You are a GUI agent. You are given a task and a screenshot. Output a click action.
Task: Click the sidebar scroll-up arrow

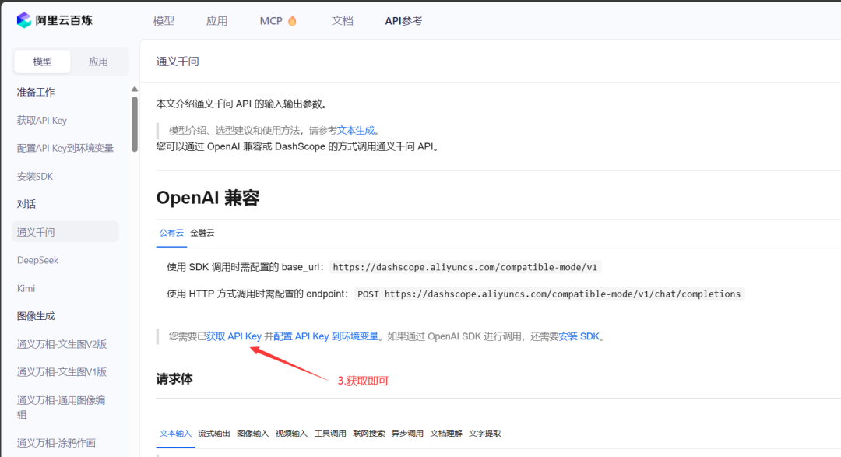(135, 89)
